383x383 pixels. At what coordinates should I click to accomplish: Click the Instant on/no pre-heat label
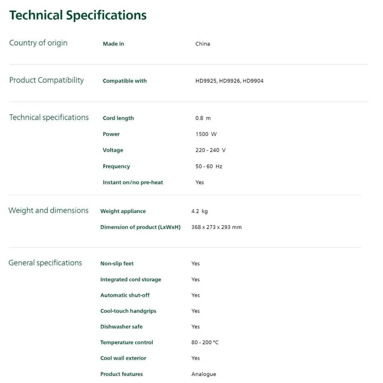pyautogui.click(x=133, y=183)
